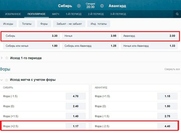Star the Исход 1-го периода market

point(7,58)
